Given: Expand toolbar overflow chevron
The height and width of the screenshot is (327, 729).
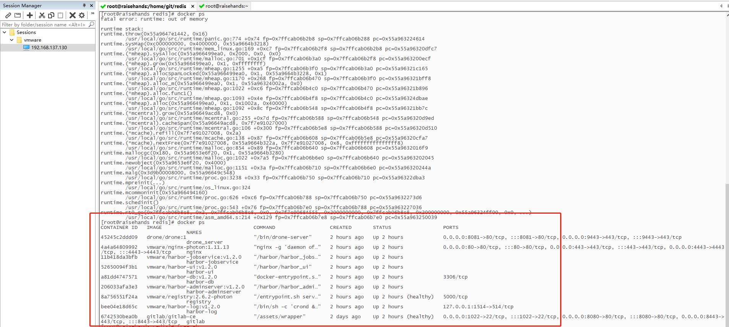Looking at the screenshot, I should [92, 13].
